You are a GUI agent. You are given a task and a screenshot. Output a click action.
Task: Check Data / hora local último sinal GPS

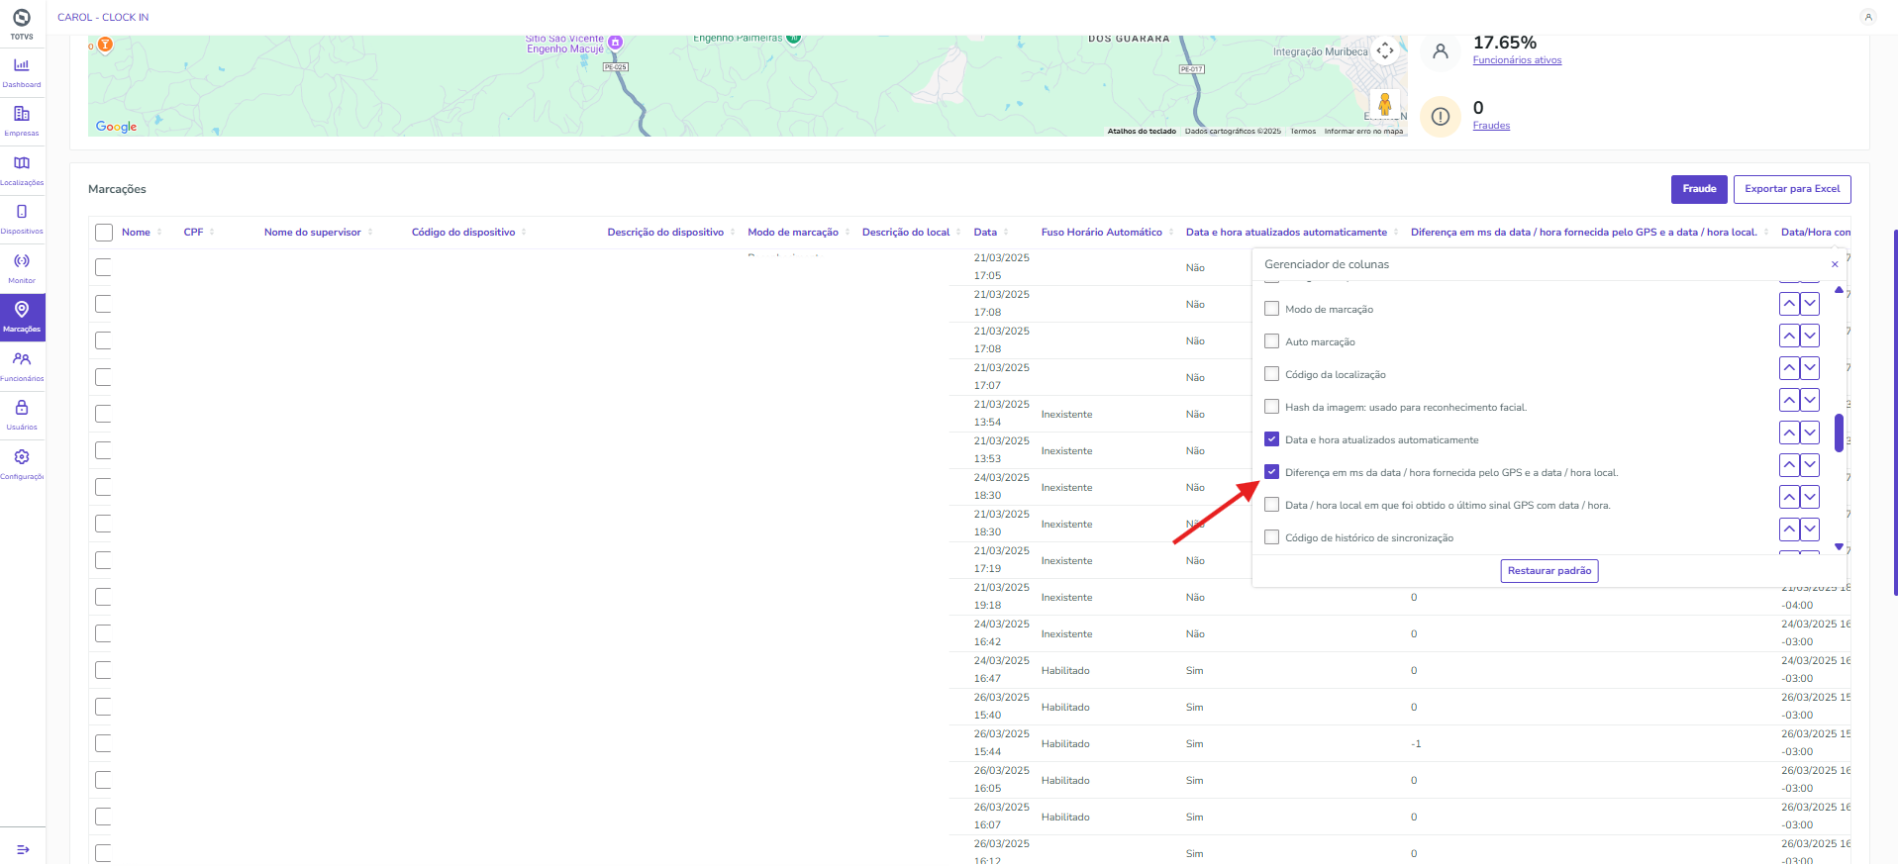tap(1272, 505)
